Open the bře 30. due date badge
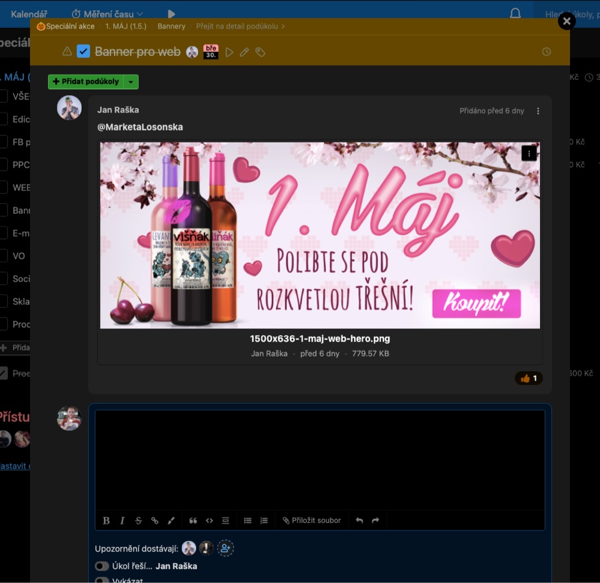600x583 pixels. point(211,52)
